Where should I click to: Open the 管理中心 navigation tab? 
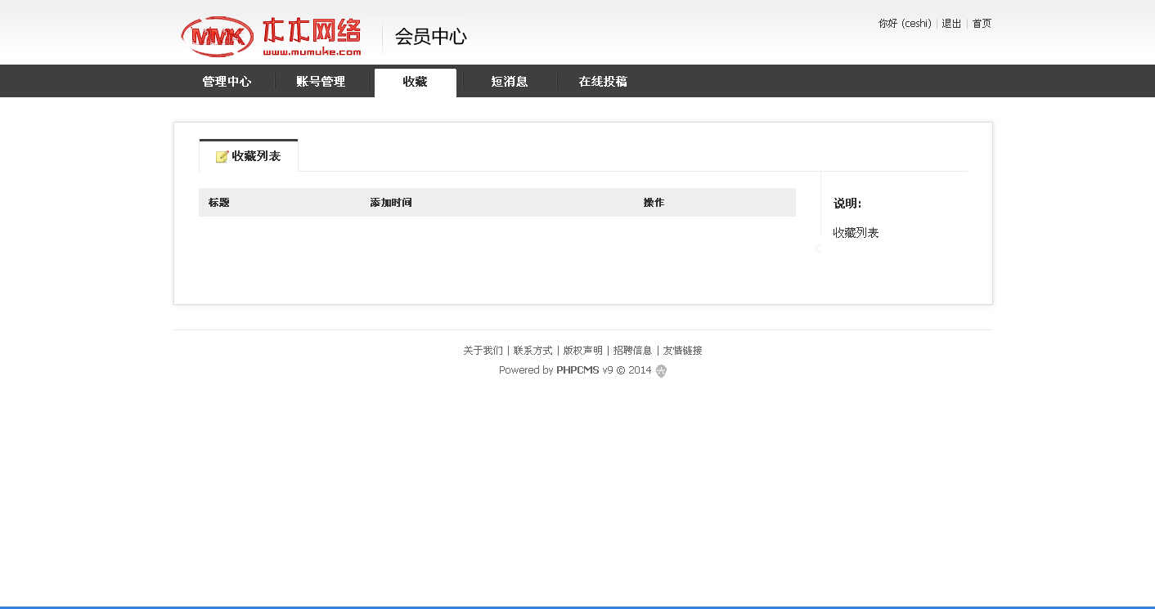pos(227,82)
